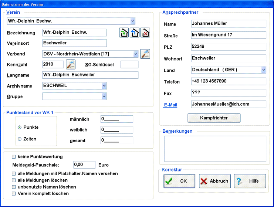Select the Punkte radio button
The image size is (274, 207).
(x=20, y=127)
